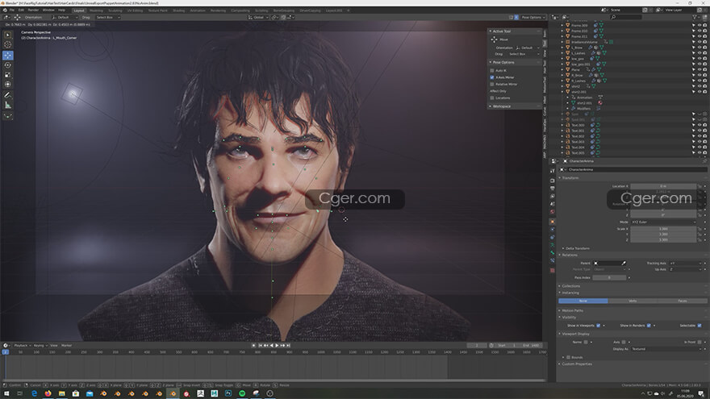Select the Rotate tool in viewport toolbar
The width and height of the screenshot is (710, 399).
(8, 65)
